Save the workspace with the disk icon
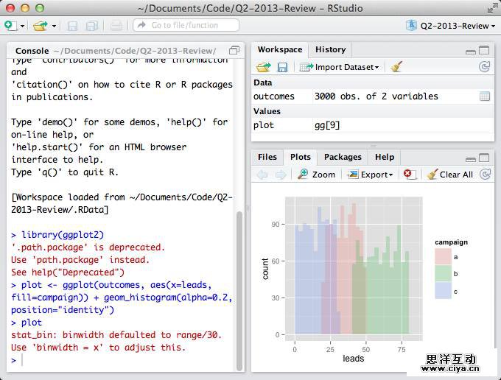The width and height of the screenshot is (501, 380). (x=282, y=67)
